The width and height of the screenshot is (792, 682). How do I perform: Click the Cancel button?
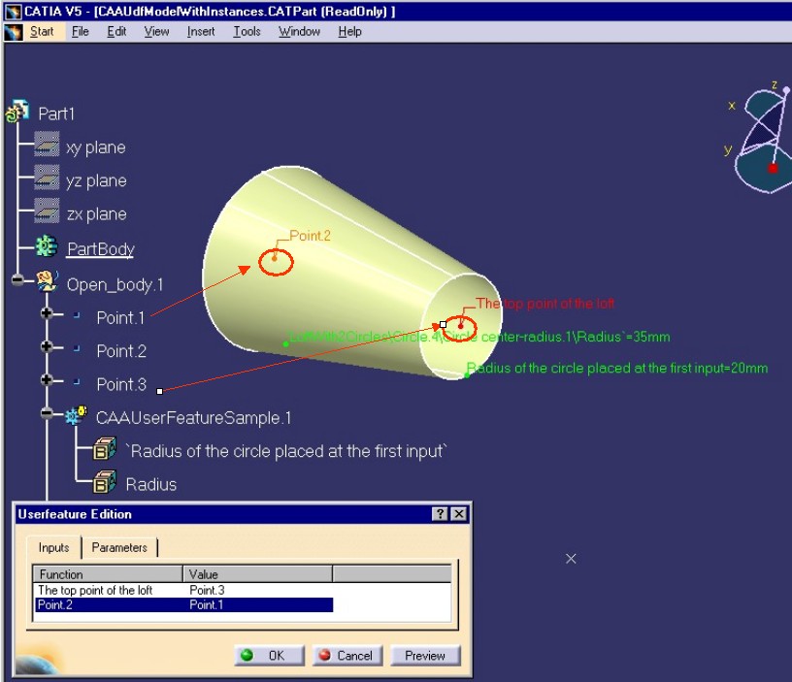tap(347, 655)
